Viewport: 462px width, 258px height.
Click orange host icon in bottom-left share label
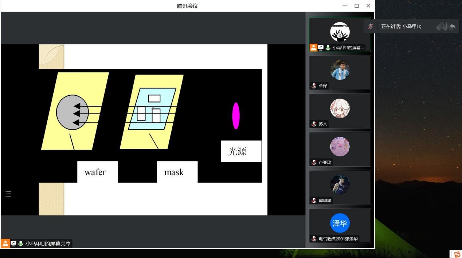pos(5,243)
